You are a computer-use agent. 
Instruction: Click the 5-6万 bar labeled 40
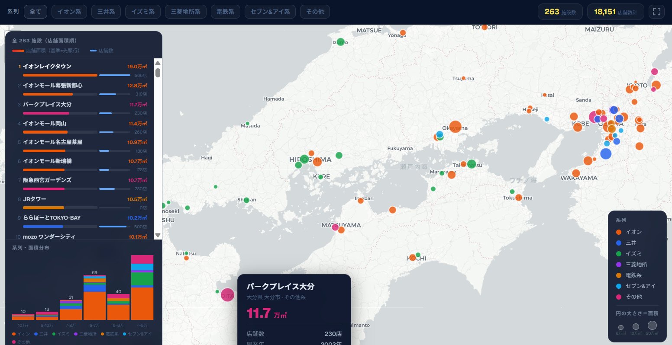(118, 307)
